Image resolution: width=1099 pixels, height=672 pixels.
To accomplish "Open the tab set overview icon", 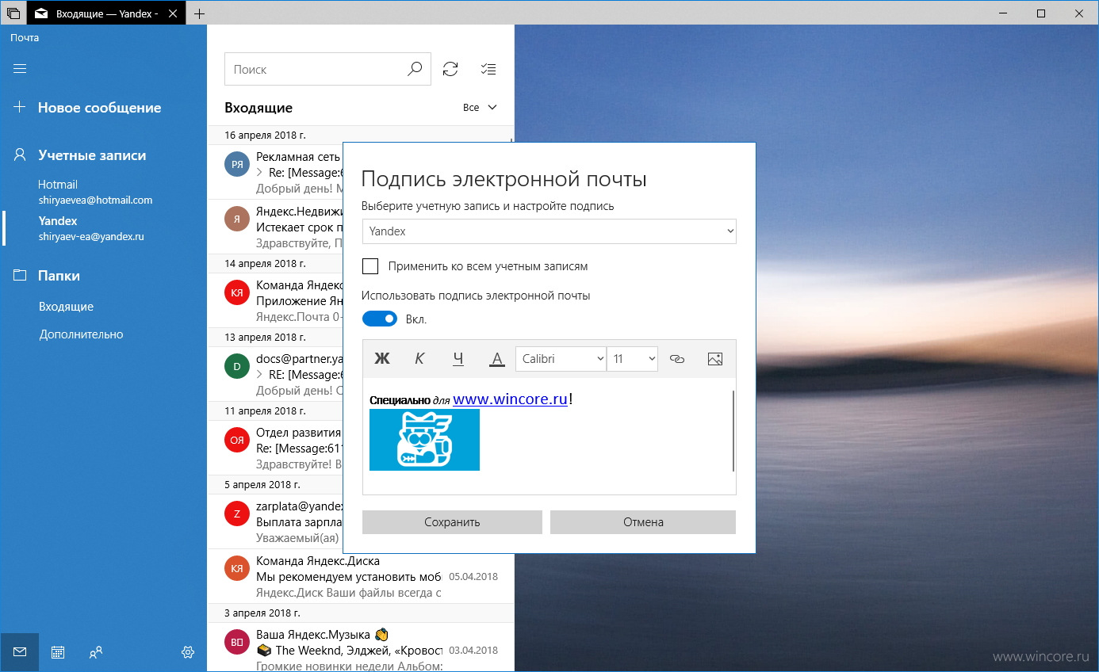I will click(x=13, y=13).
